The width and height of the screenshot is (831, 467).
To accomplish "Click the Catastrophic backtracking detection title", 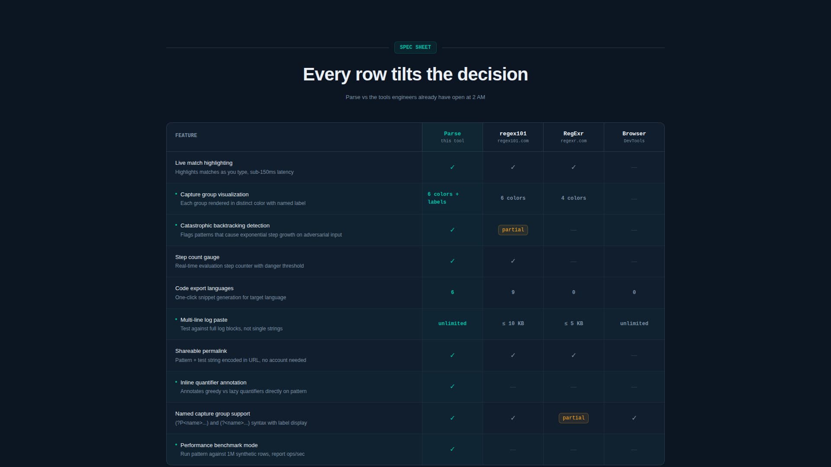I will pos(225,226).
